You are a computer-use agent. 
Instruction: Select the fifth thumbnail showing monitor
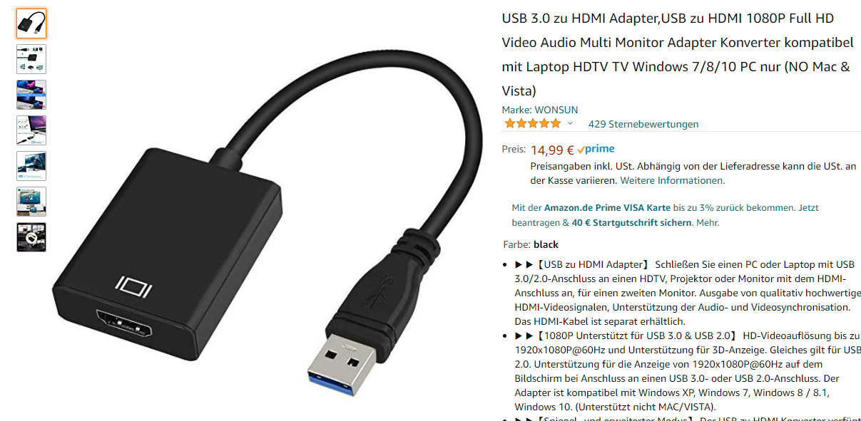click(x=31, y=166)
